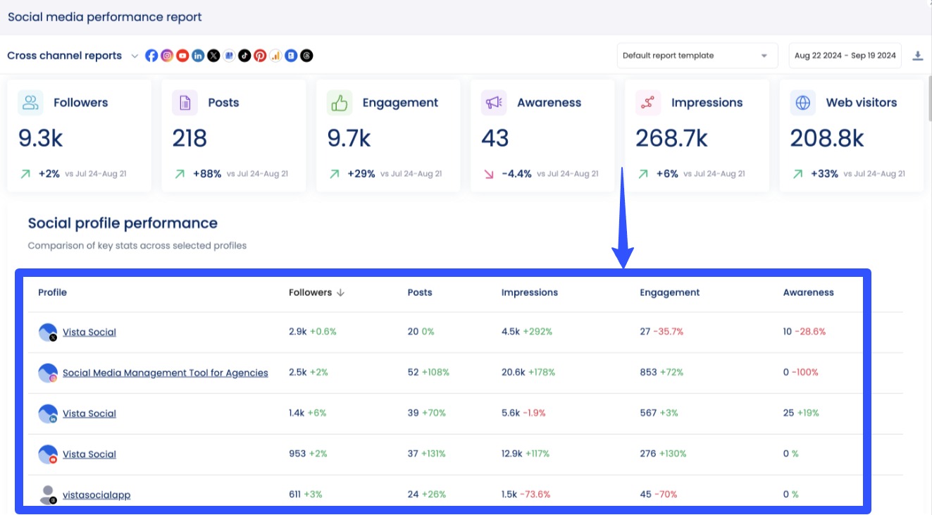
Task: Select the LinkedIn channel icon
Action: 198,55
